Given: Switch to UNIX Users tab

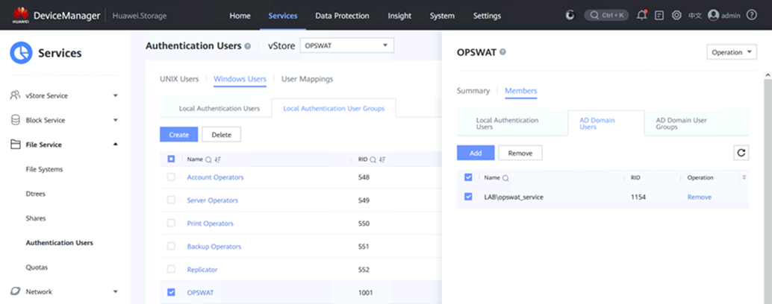Looking at the screenshot, I should point(179,78).
